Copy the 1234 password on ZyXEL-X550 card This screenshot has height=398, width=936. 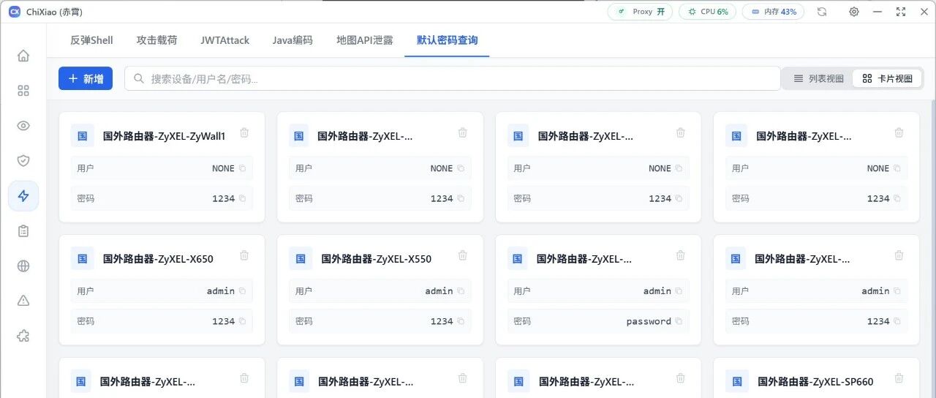[x=461, y=321]
